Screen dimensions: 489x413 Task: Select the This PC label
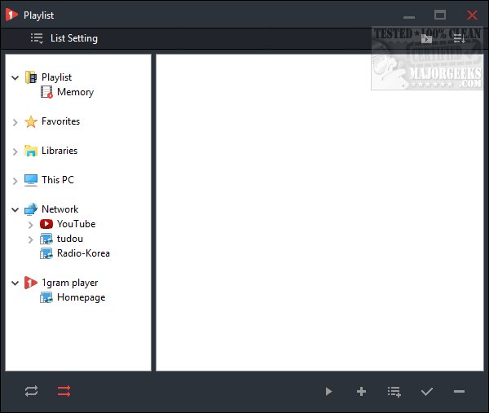tap(58, 180)
